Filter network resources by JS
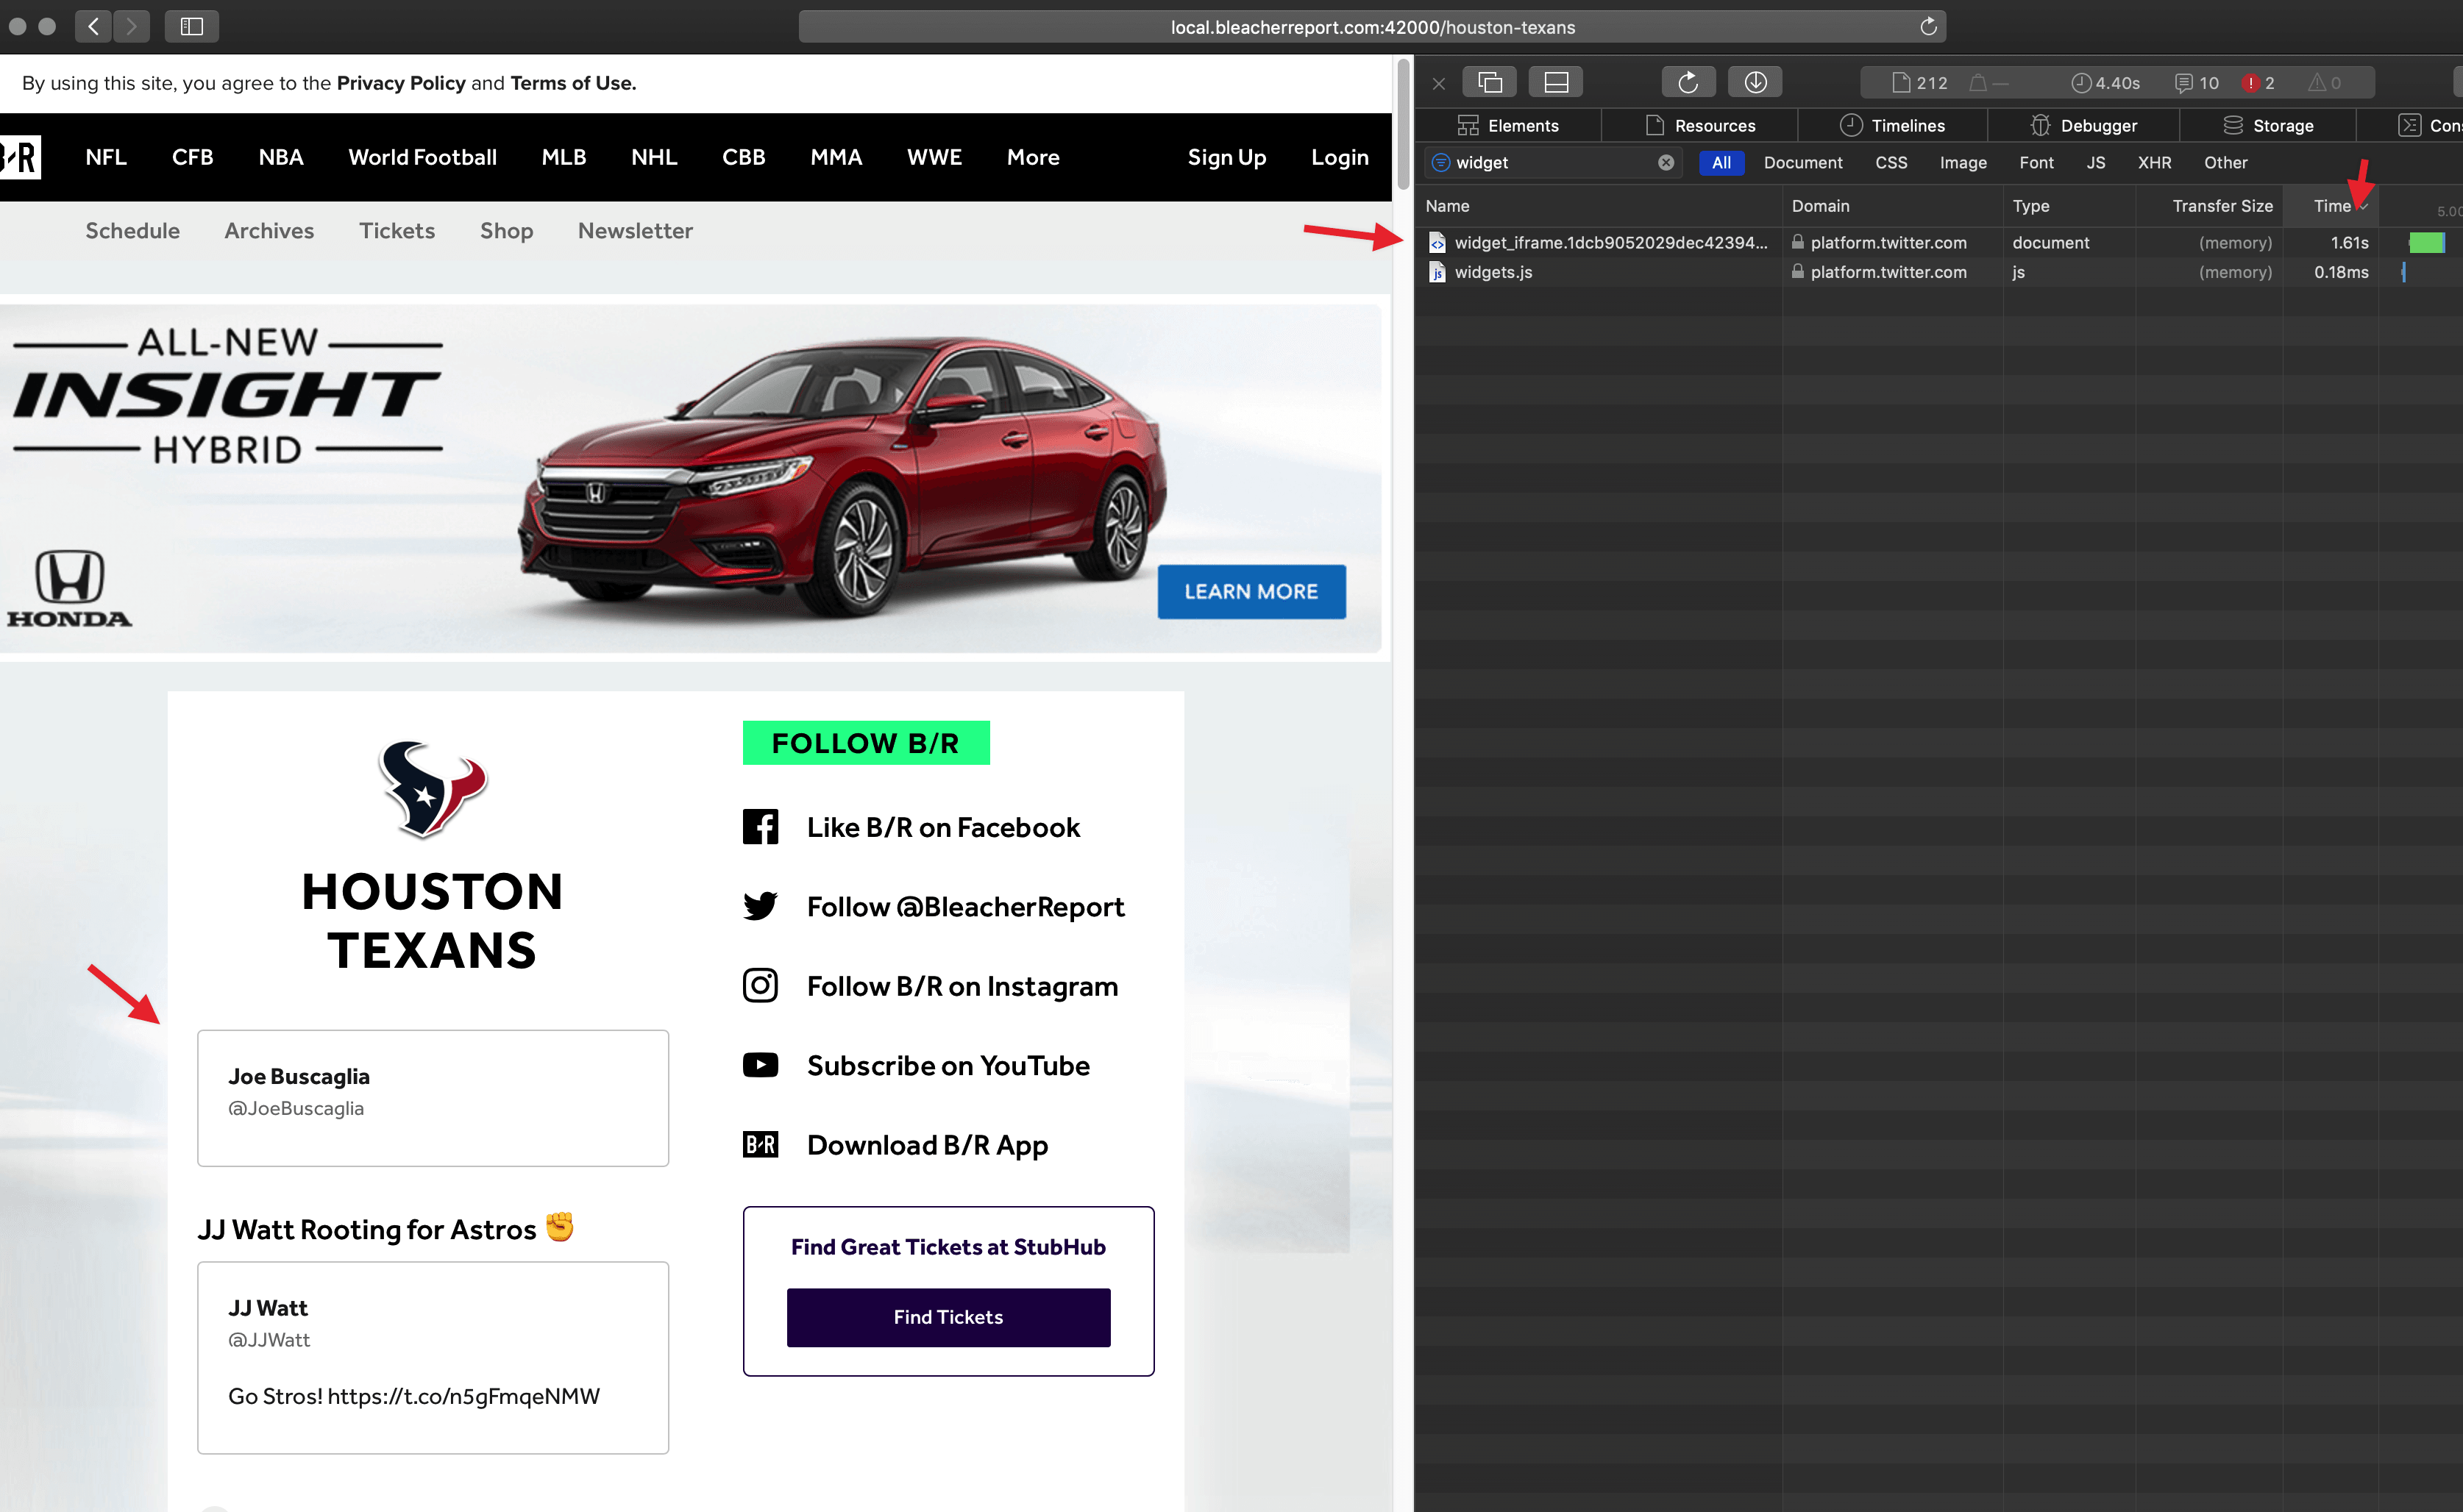This screenshot has width=2463, height=1512. (2095, 162)
